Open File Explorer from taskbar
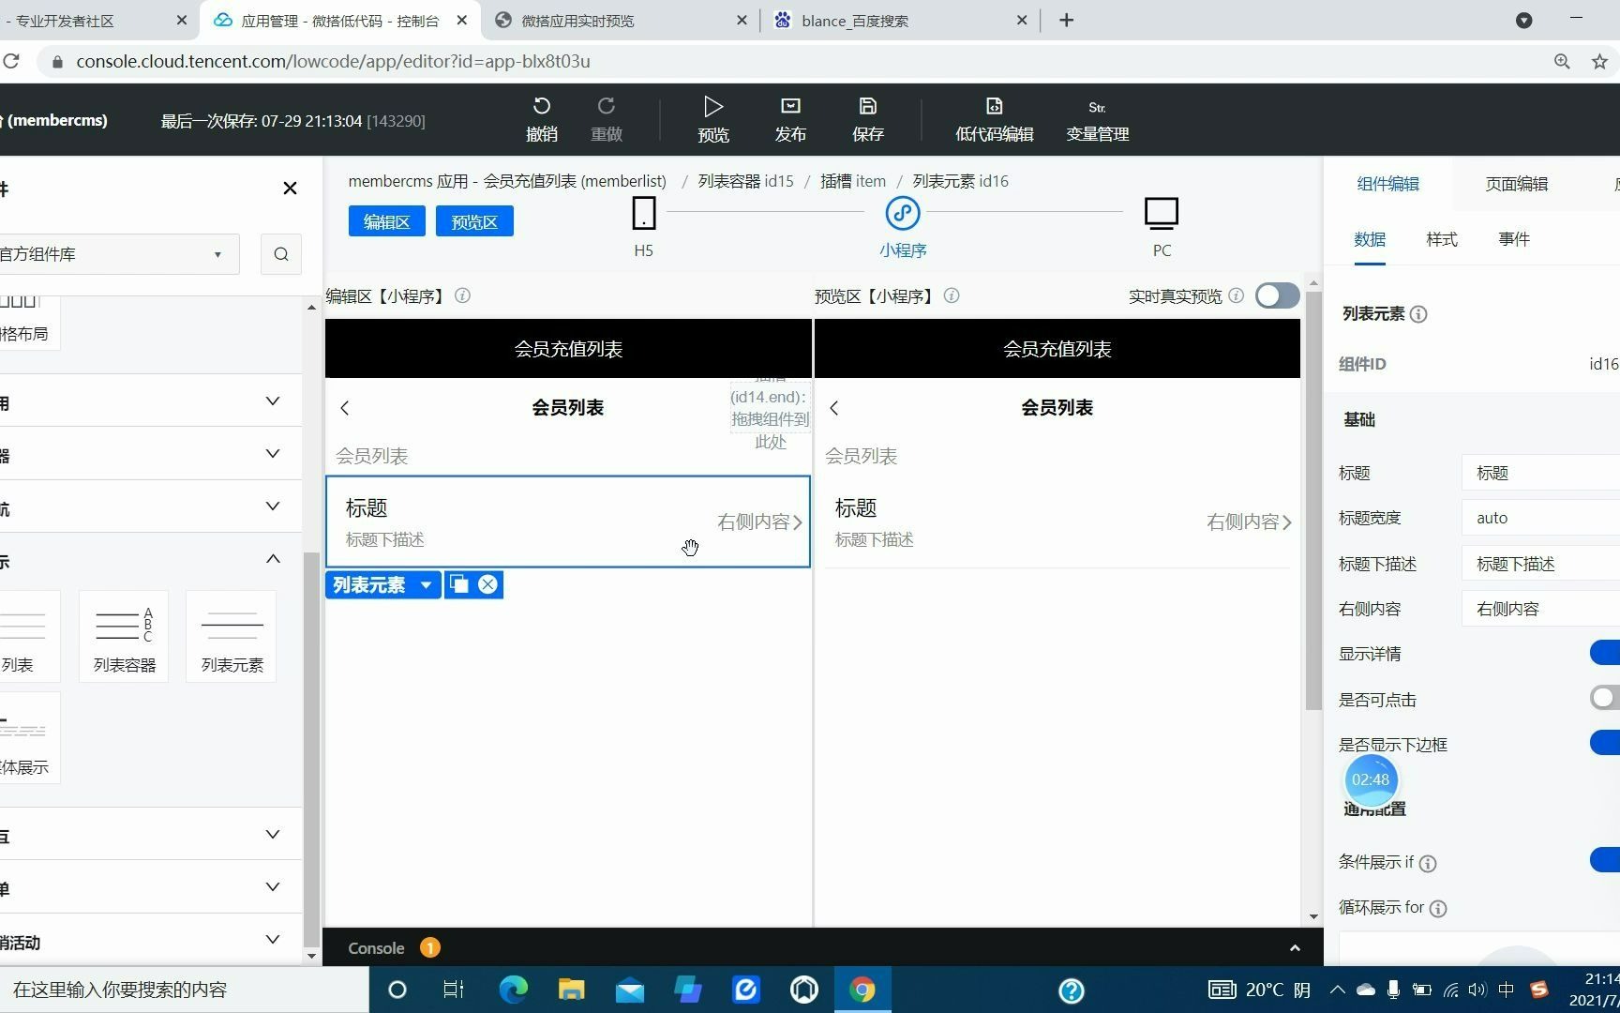 571,990
